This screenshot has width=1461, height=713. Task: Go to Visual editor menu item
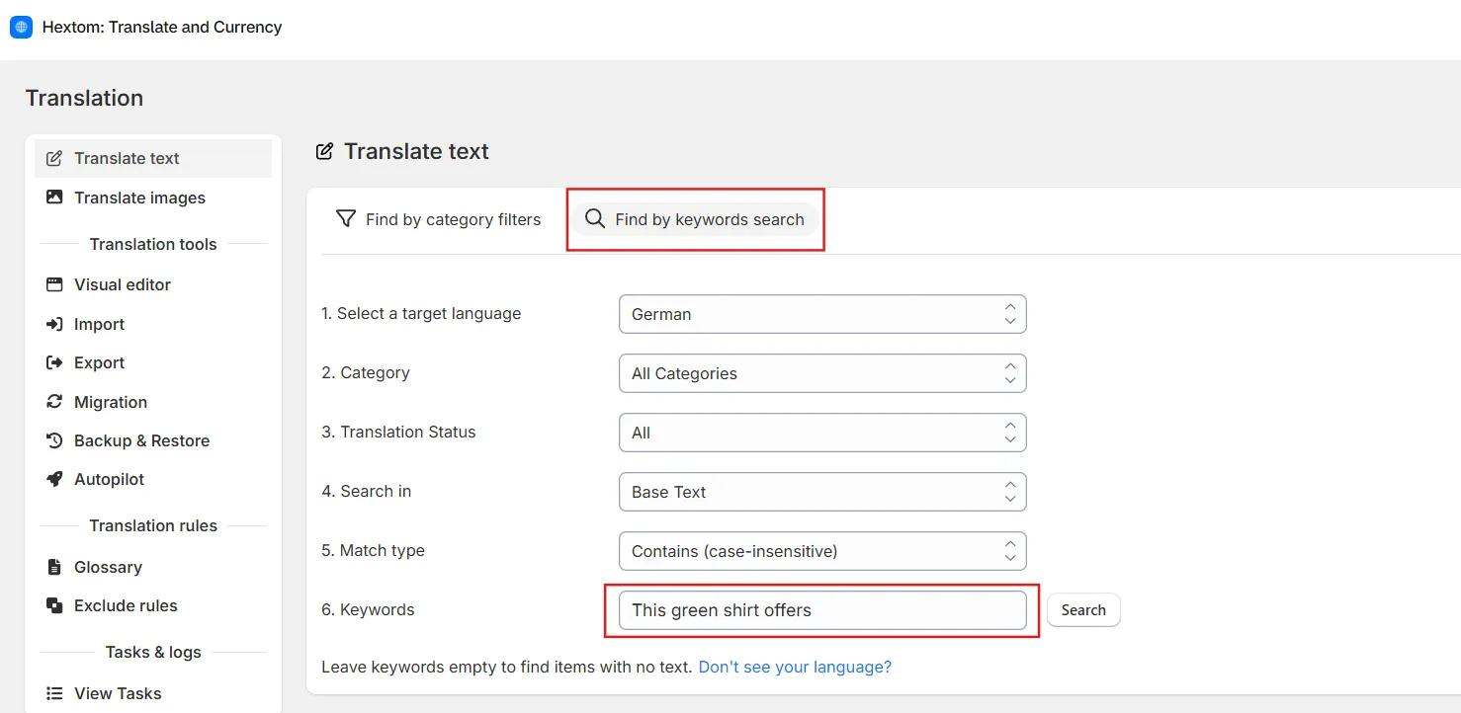coord(153,284)
